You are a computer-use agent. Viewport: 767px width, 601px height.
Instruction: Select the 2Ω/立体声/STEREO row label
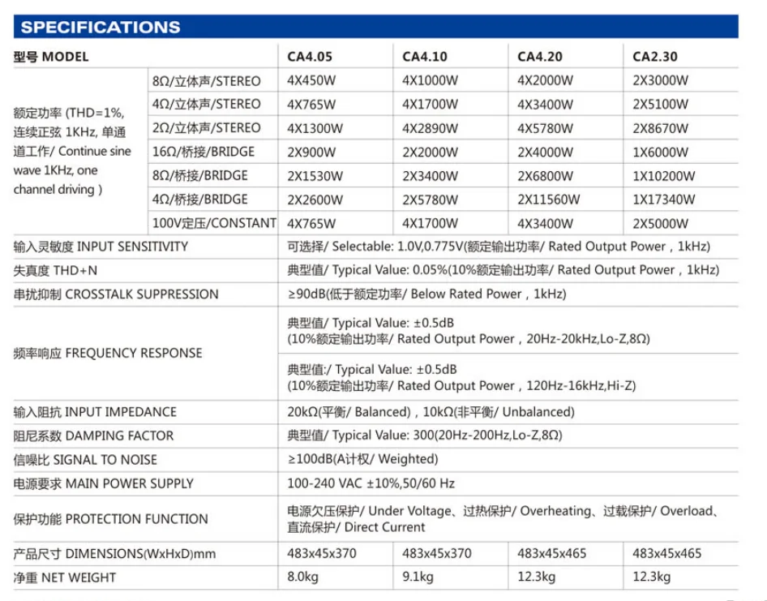[207, 127]
